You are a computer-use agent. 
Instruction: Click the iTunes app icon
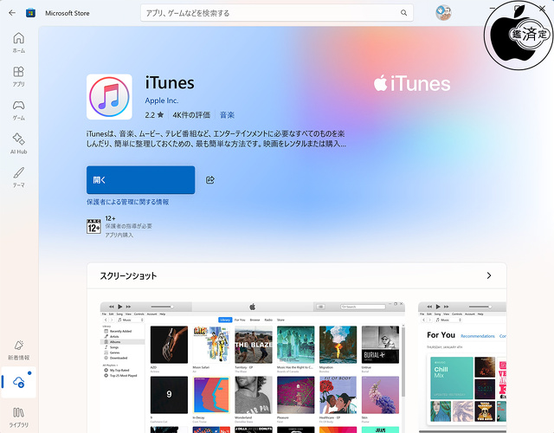109,97
